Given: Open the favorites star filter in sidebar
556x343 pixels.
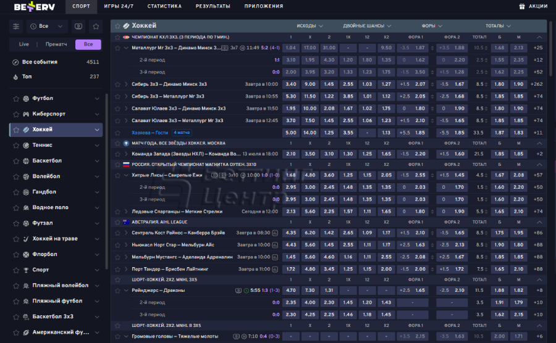Looking at the screenshot, I should 96,26.
